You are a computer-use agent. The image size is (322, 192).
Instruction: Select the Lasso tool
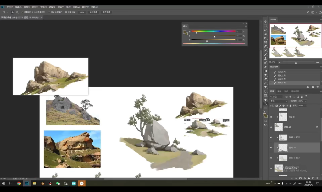(x=265, y=30)
